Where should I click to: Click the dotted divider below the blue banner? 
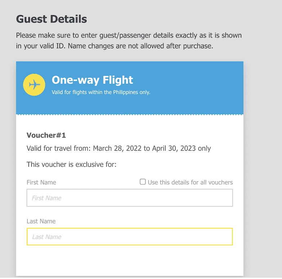pos(129,115)
